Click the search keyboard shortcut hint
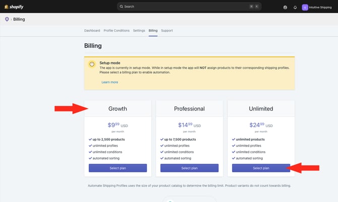This screenshot has width=338, height=202. (254, 7)
